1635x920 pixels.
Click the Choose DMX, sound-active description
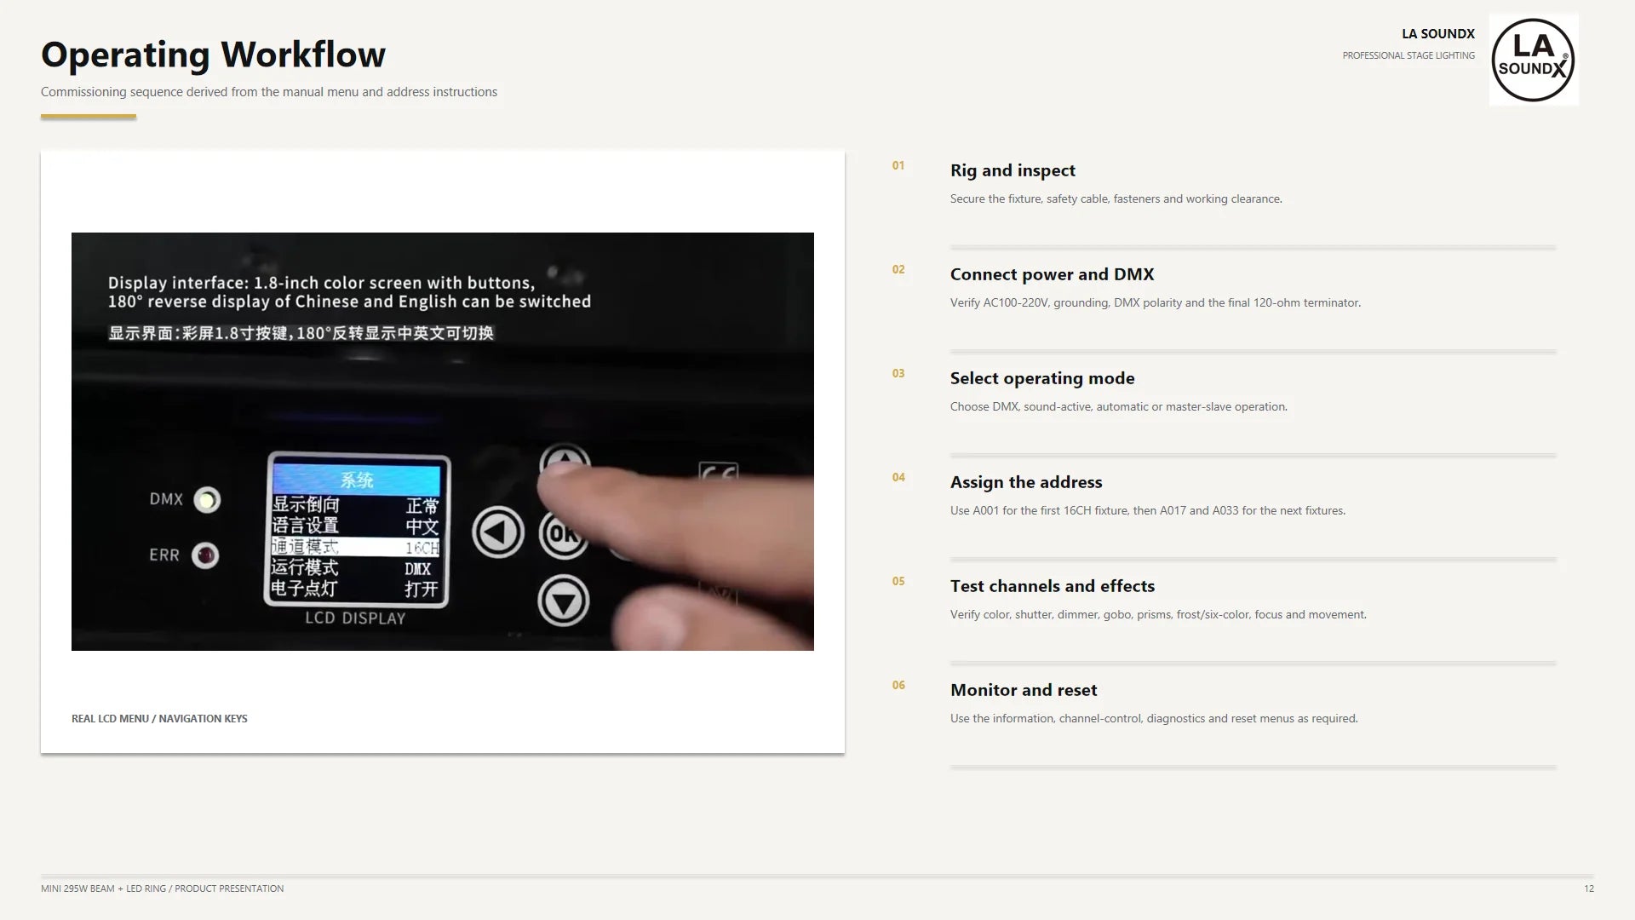click(x=1118, y=407)
